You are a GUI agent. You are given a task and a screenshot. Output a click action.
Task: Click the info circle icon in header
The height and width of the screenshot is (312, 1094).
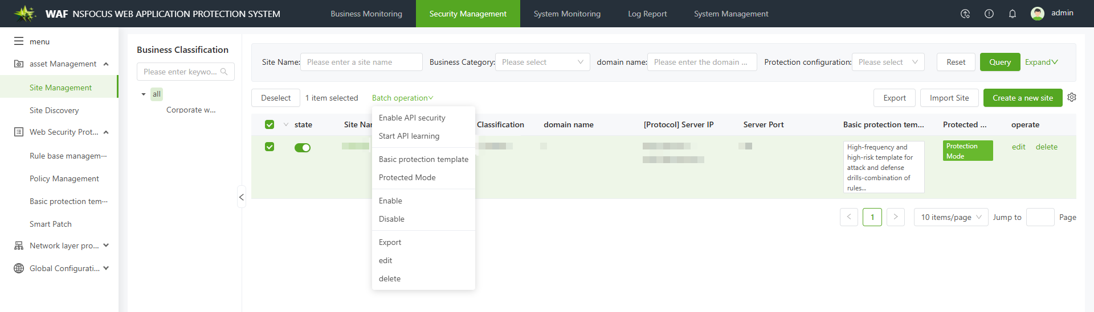tap(989, 14)
